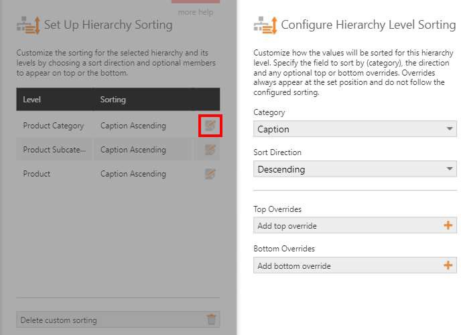The height and width of the screenshot is (335, 461).
Task: Click the trash icon for custom sorting
Action: click(x=211, y=319)
